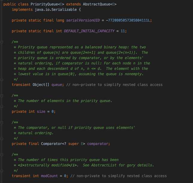Fold the comparator Javadoc comment block
193x183 pixels.
2,122
